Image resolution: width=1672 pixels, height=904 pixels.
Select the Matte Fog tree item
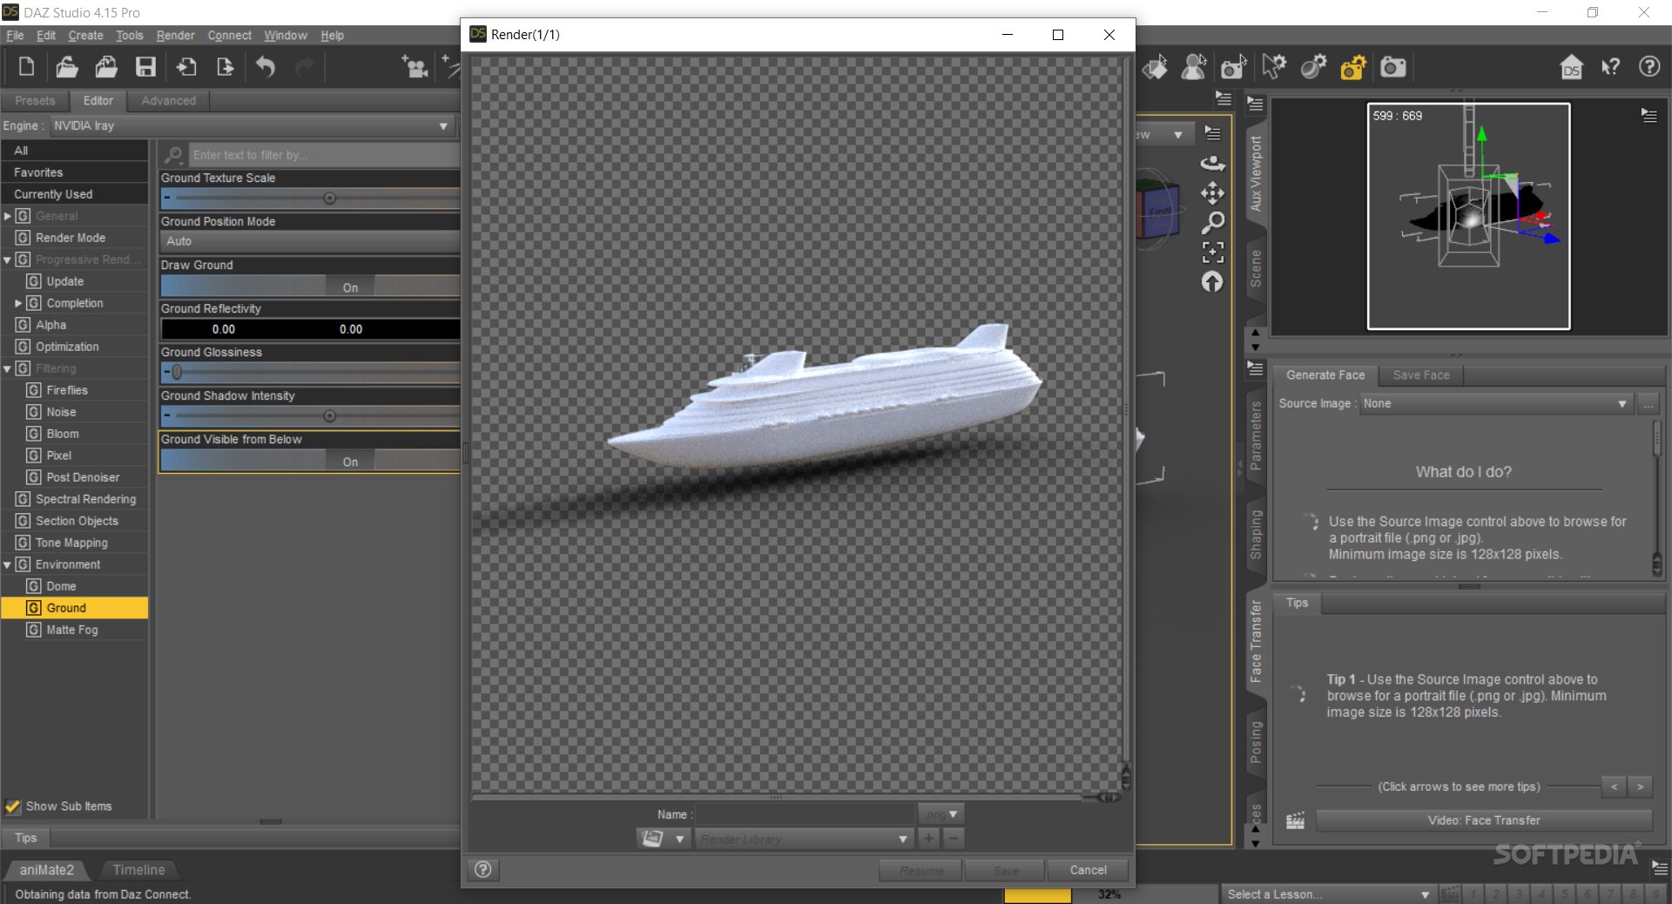coord(72,630)
